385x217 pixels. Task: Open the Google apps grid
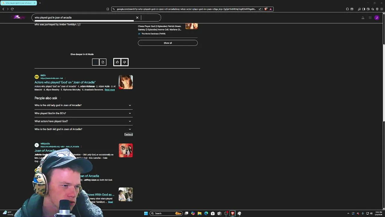(x=370, y=18)
